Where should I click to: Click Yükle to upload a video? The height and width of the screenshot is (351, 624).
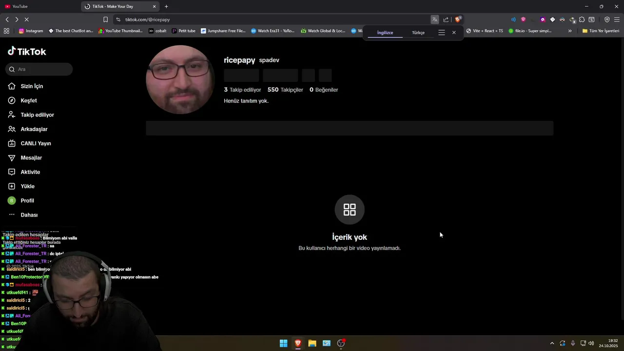(21, 186)
